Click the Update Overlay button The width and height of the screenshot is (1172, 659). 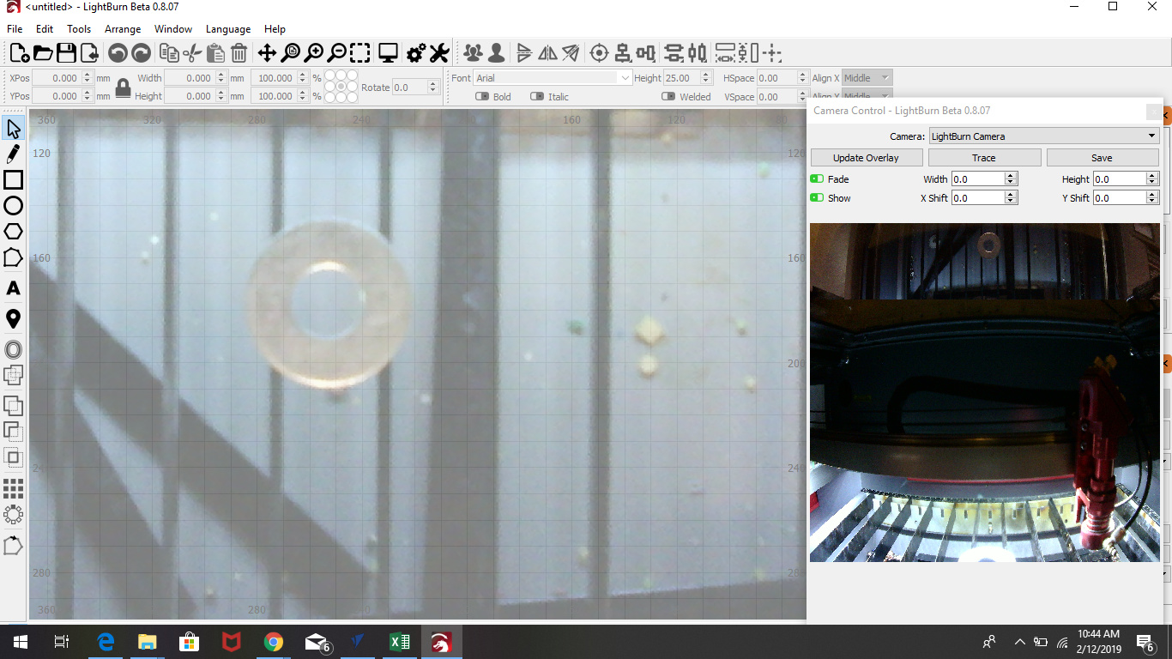tap(866, 158)
